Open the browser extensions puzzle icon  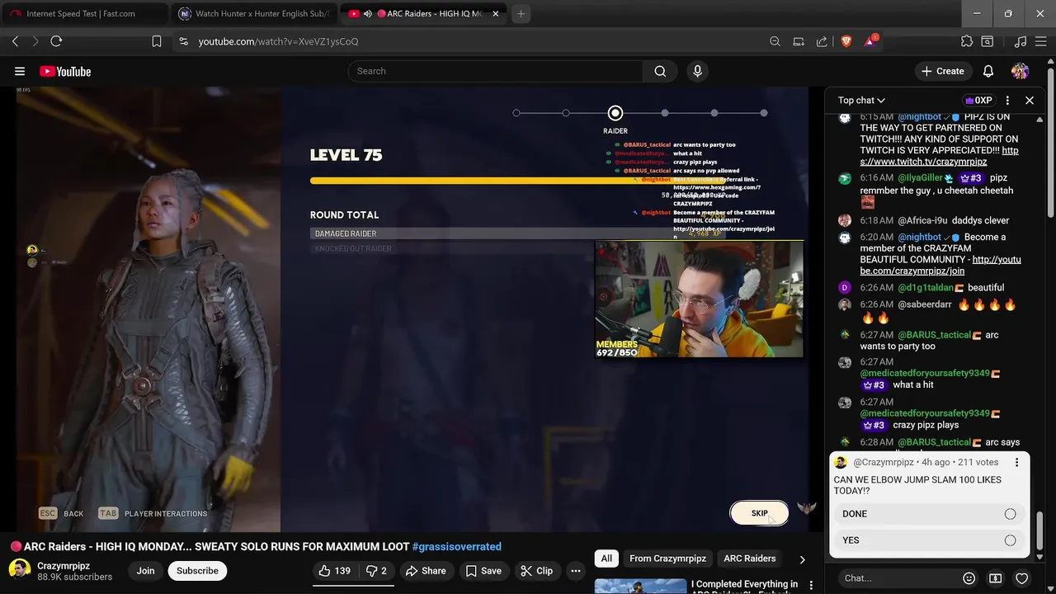tap(967, 41)
